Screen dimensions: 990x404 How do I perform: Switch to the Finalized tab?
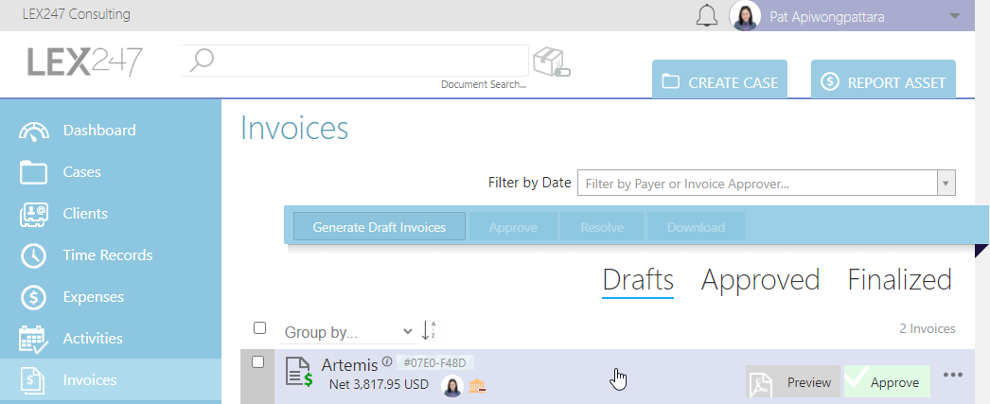tap(900, 280)
